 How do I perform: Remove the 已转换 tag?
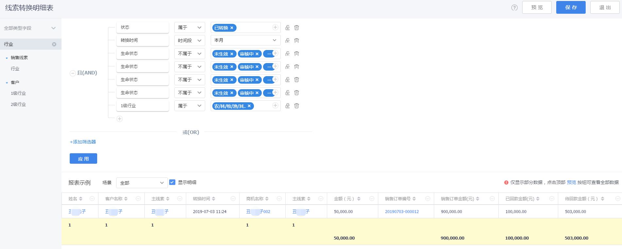pos(232,28)
